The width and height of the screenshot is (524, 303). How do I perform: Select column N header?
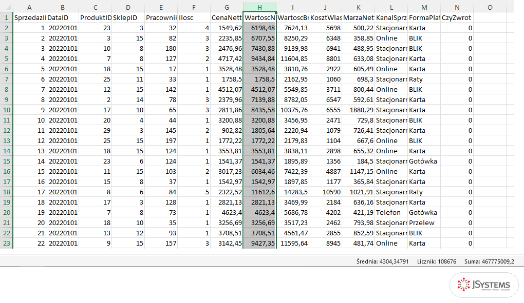click(457, 7)
